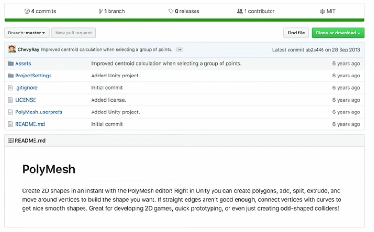Expand commit message ellipsis button
374x232 pixels.
[179, 50]
